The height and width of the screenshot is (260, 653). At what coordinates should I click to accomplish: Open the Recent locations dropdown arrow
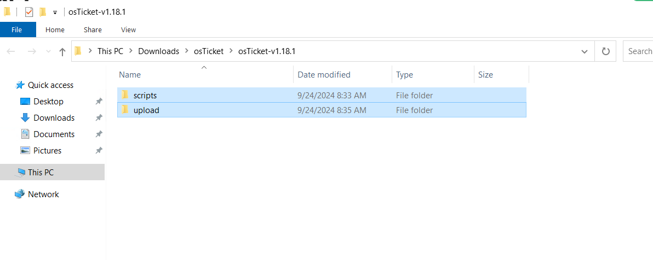click(x=48, y=51)
